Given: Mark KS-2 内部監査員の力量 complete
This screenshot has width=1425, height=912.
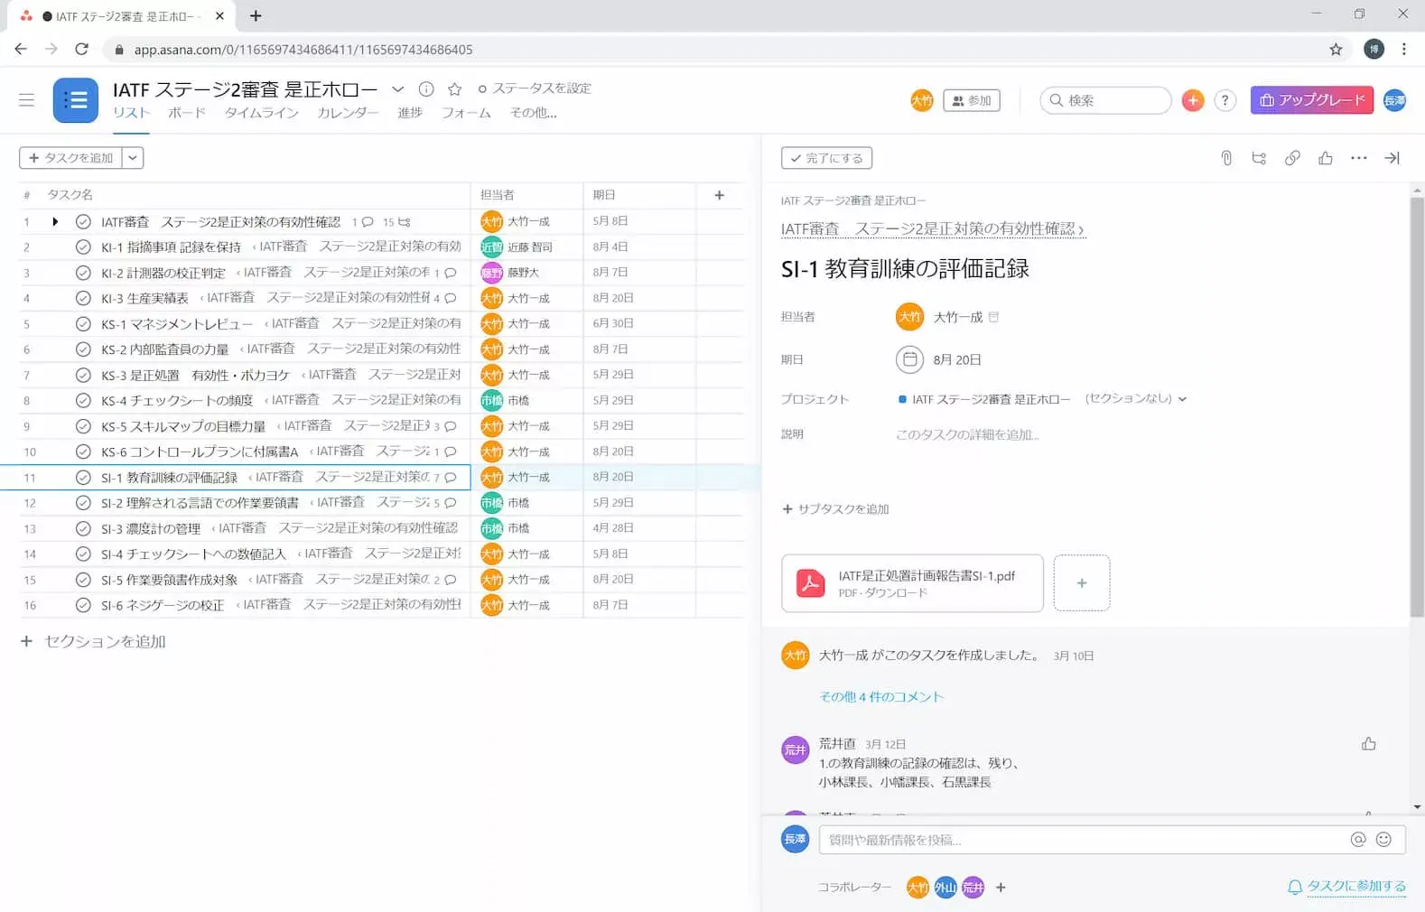Looking at the screenshot, I should tap(83, 349).
